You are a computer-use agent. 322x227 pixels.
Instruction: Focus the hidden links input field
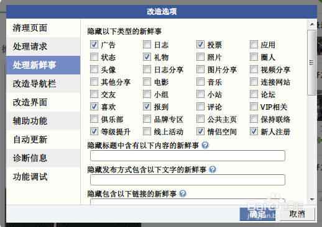click(x=188, y=202)
